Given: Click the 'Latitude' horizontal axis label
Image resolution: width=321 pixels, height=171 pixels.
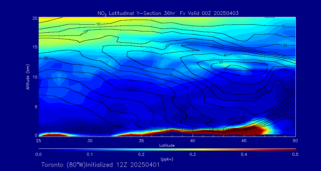Looking at the screenshot, I should click(x=167, y=145).
